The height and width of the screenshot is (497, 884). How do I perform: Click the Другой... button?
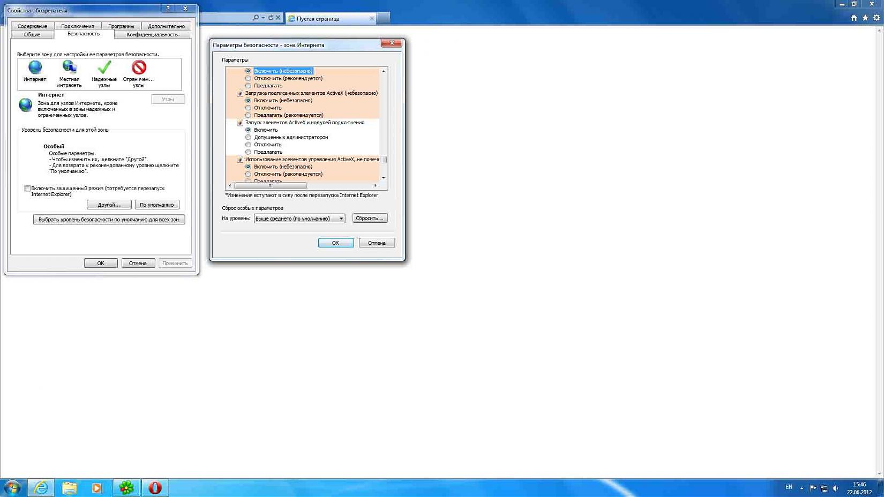point(109,205)
